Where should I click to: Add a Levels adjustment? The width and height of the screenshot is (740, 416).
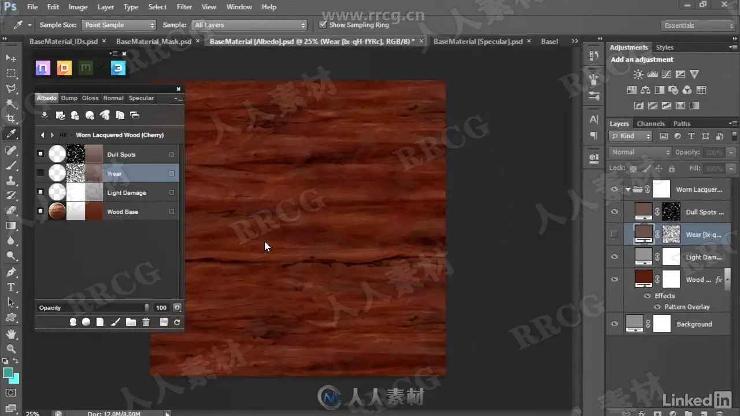(x=653, y=74)
